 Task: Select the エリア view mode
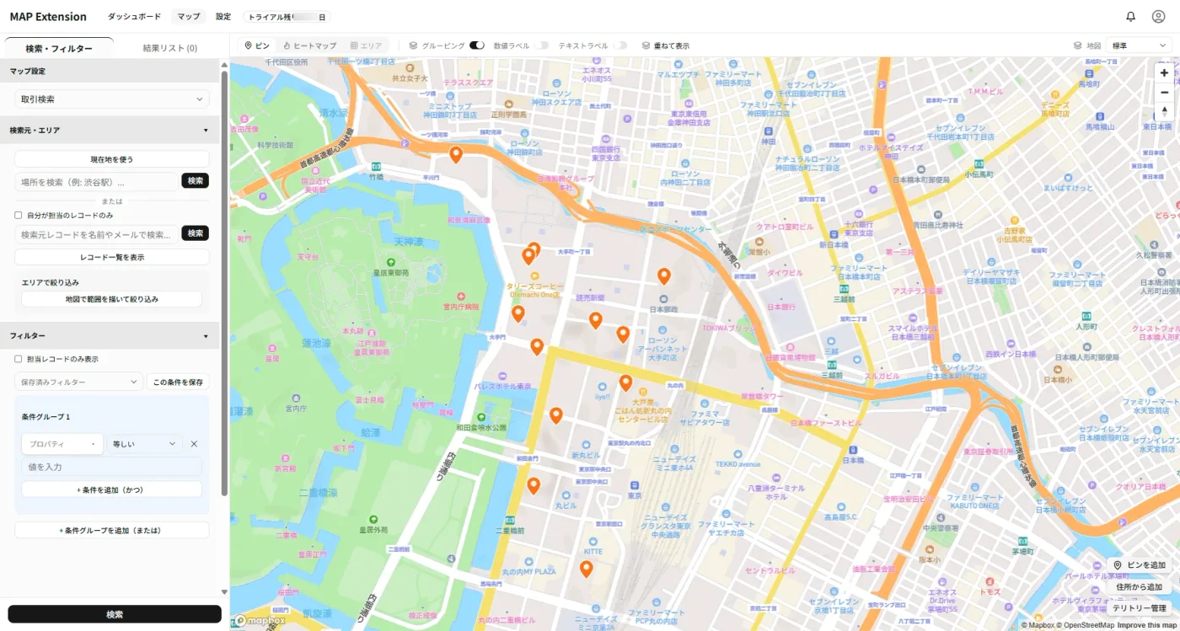tap(367, 45)
